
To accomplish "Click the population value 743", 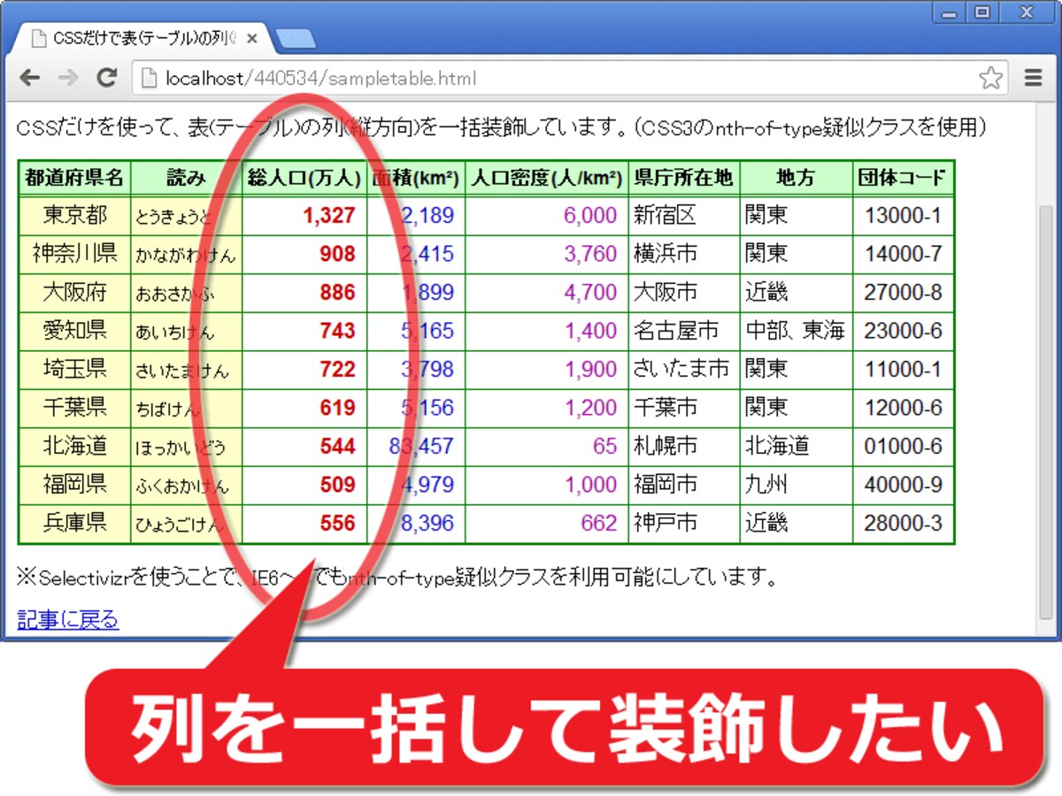I will (x=337, y=332).
